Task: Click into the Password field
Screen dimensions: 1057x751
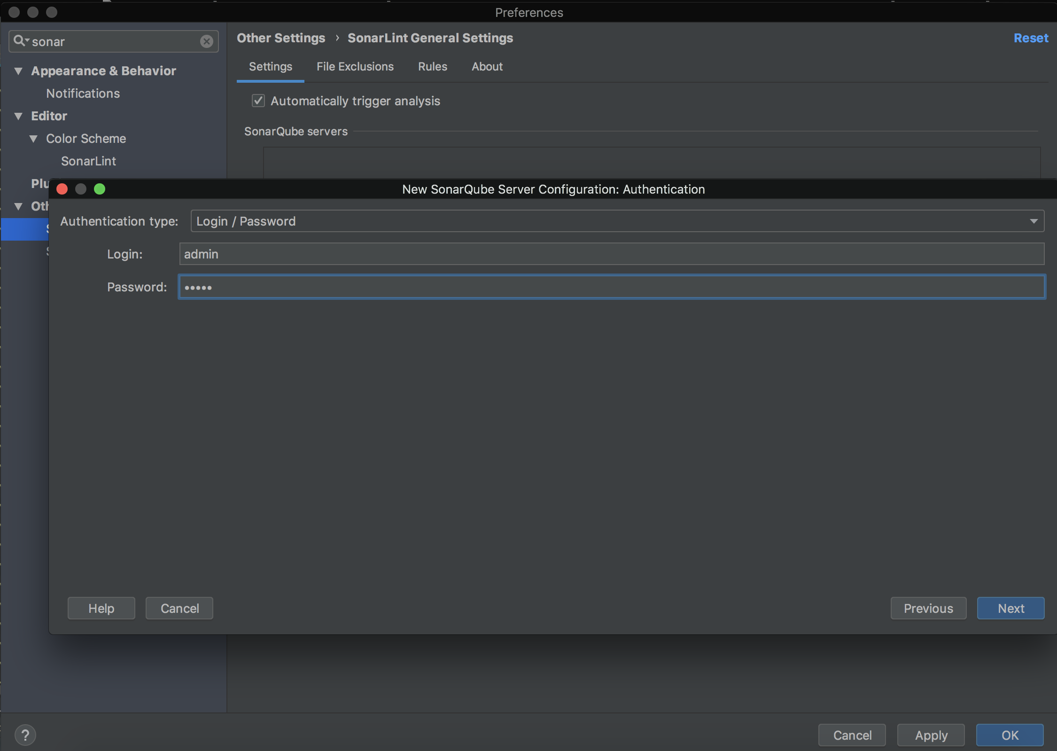Action: coord(611,287)
